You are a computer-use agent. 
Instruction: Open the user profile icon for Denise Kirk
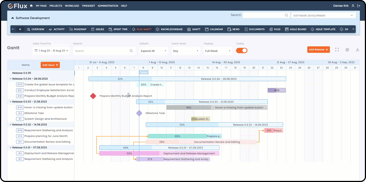353,5
